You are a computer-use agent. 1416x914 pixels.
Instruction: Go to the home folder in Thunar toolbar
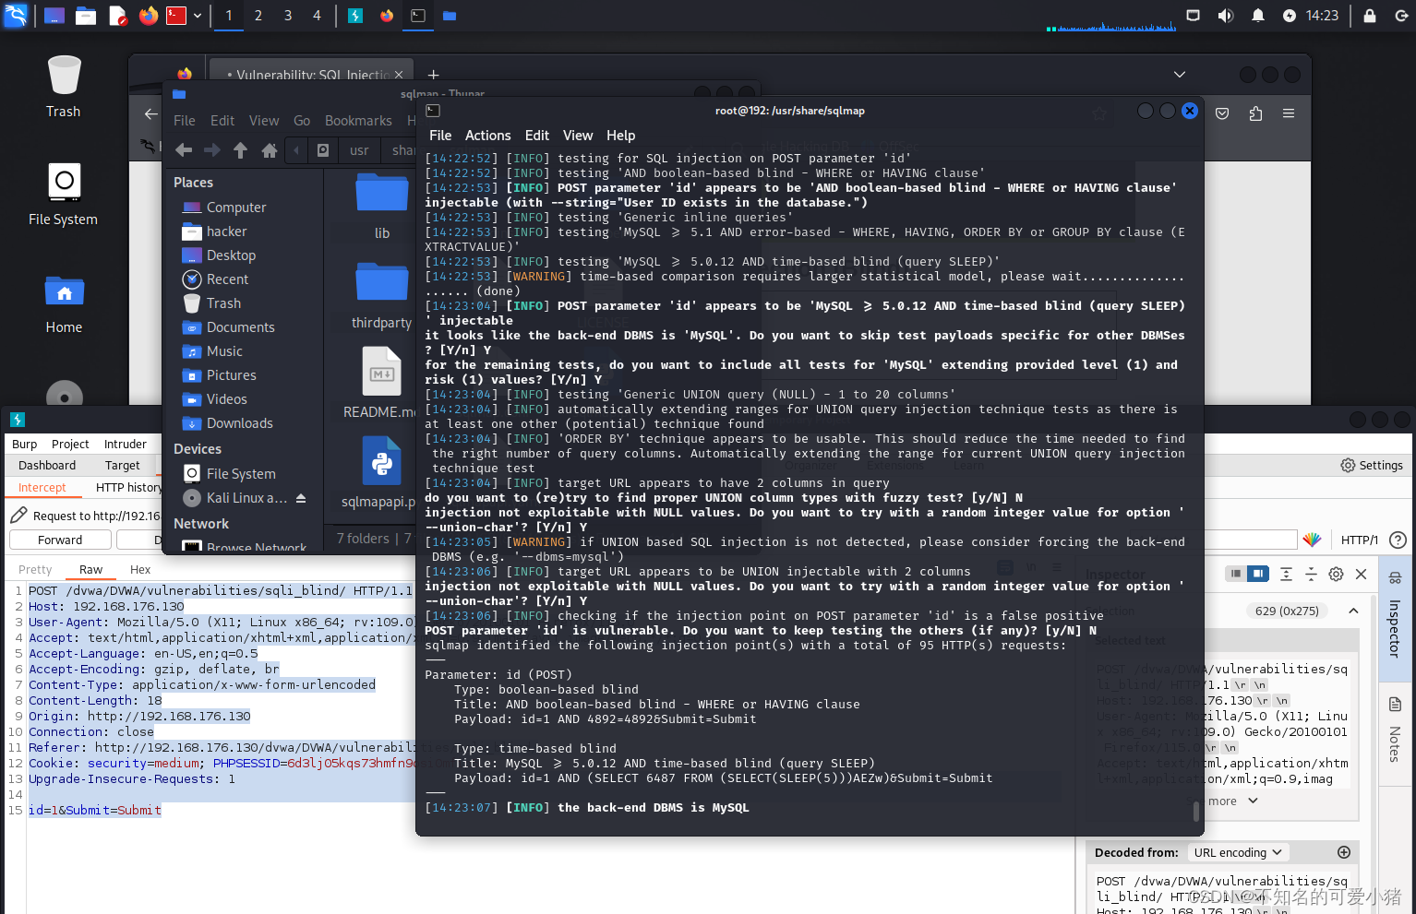click(269, 150)
